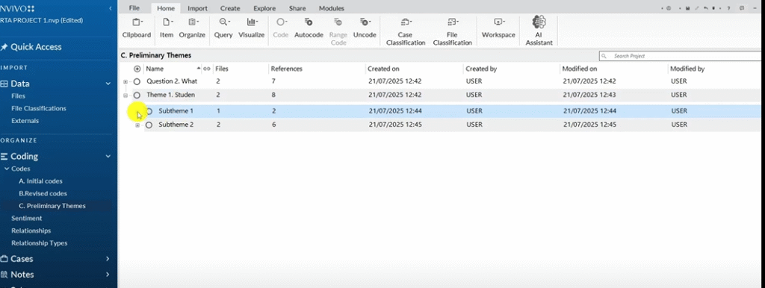
Task: Open the Workspace ribbon menu
Action: coord(498,28)
